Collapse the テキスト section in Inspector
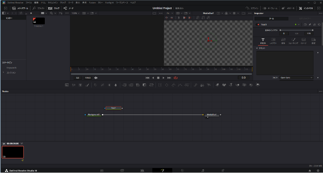Image resolution: width=323 pixels, height=173 pixels. [x=257, y=48]
